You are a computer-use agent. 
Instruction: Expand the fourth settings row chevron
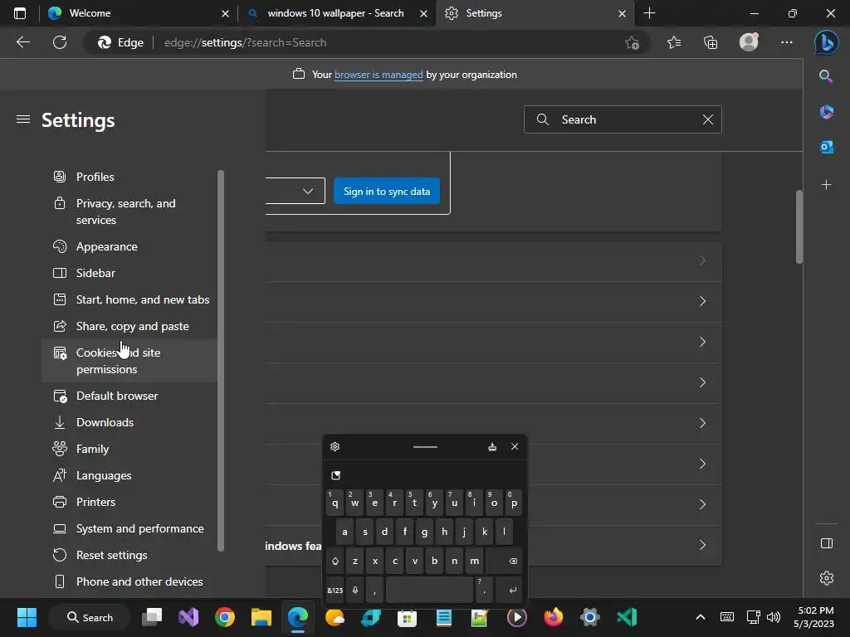pos(702,382)
